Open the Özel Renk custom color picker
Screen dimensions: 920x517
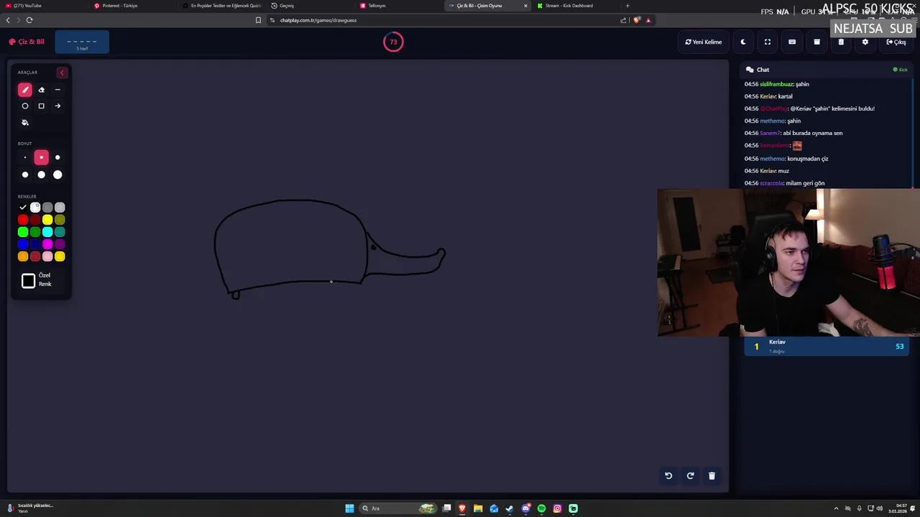click(29, 281)
